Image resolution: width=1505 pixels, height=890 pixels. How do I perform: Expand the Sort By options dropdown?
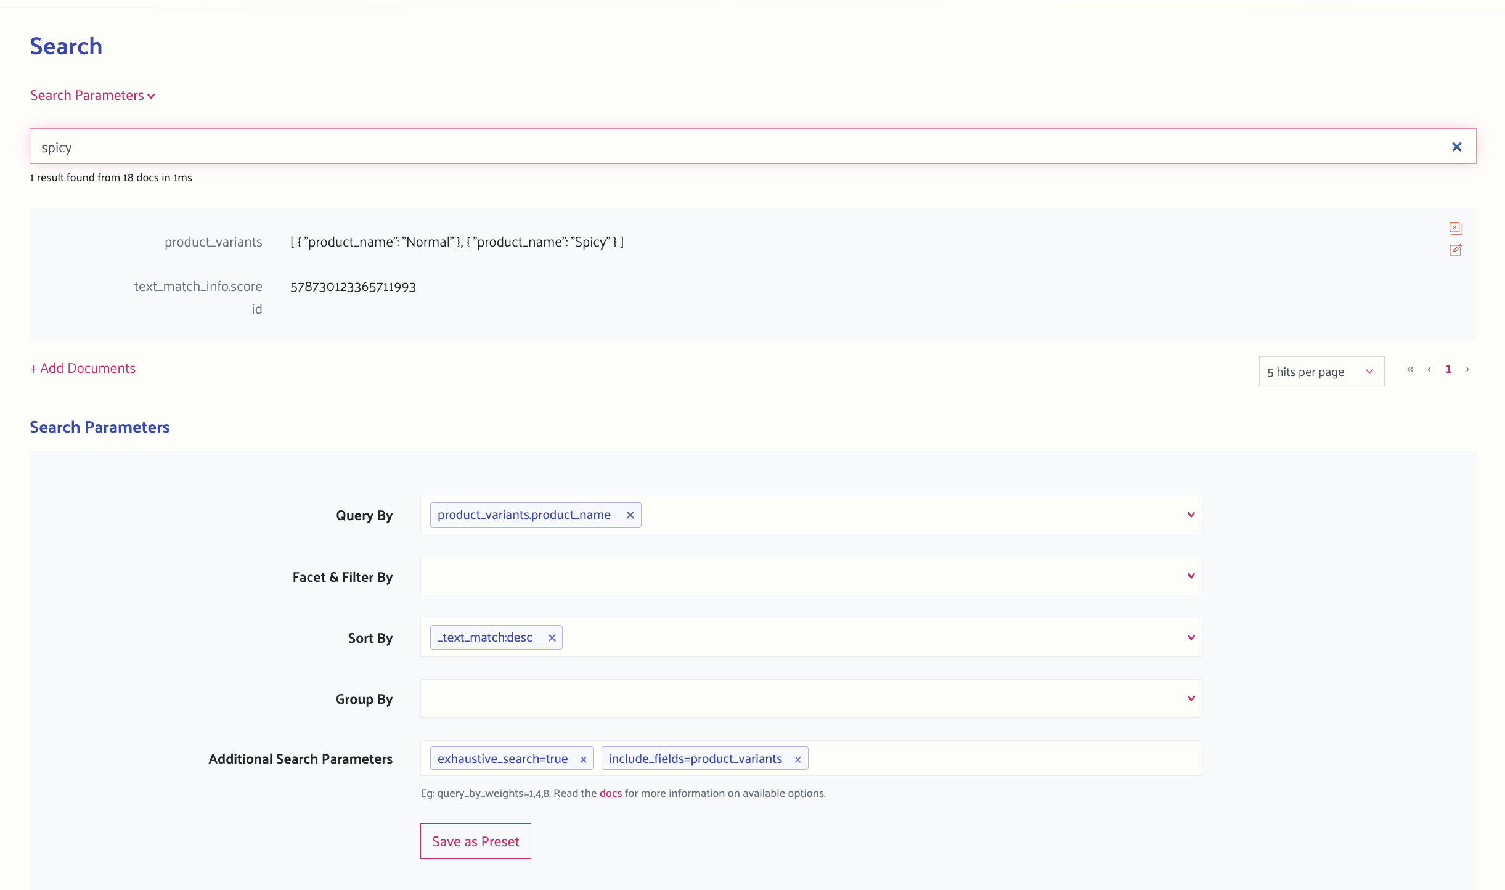coord(1190,637)
